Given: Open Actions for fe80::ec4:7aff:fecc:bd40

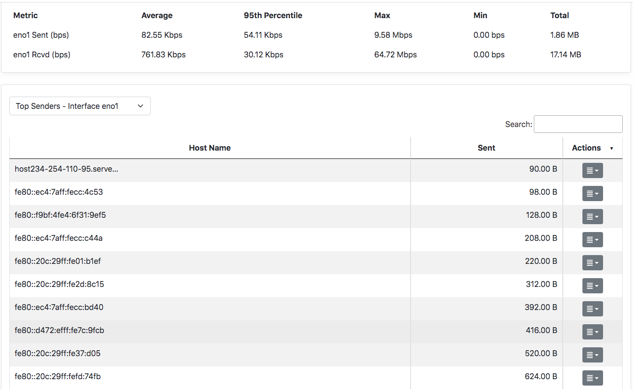Looking at the screenshot, I should coord(592,309).
